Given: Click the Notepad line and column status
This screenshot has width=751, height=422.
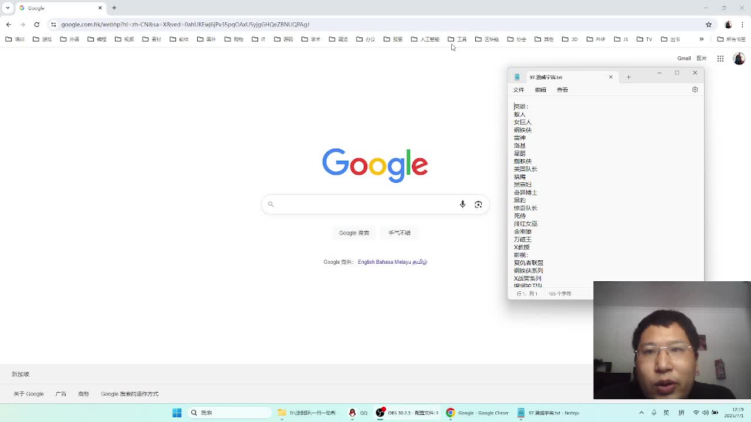Looking at the screenshot, I should [x=527, y=294].
